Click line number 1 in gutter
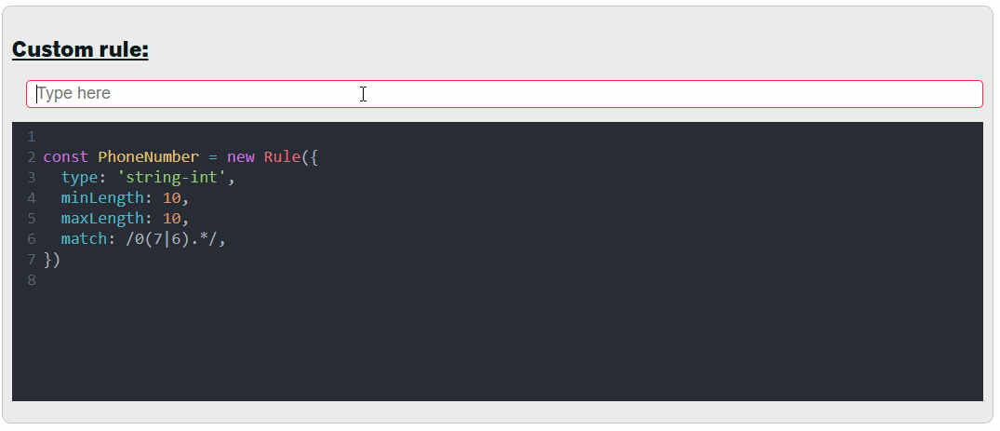Screen dimensions: 1000x431 point(32,136)
